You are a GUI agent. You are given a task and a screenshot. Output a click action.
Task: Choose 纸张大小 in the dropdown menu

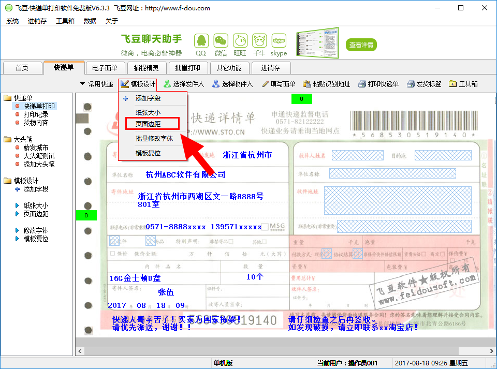pyautogui.click(x=152, y=112)
